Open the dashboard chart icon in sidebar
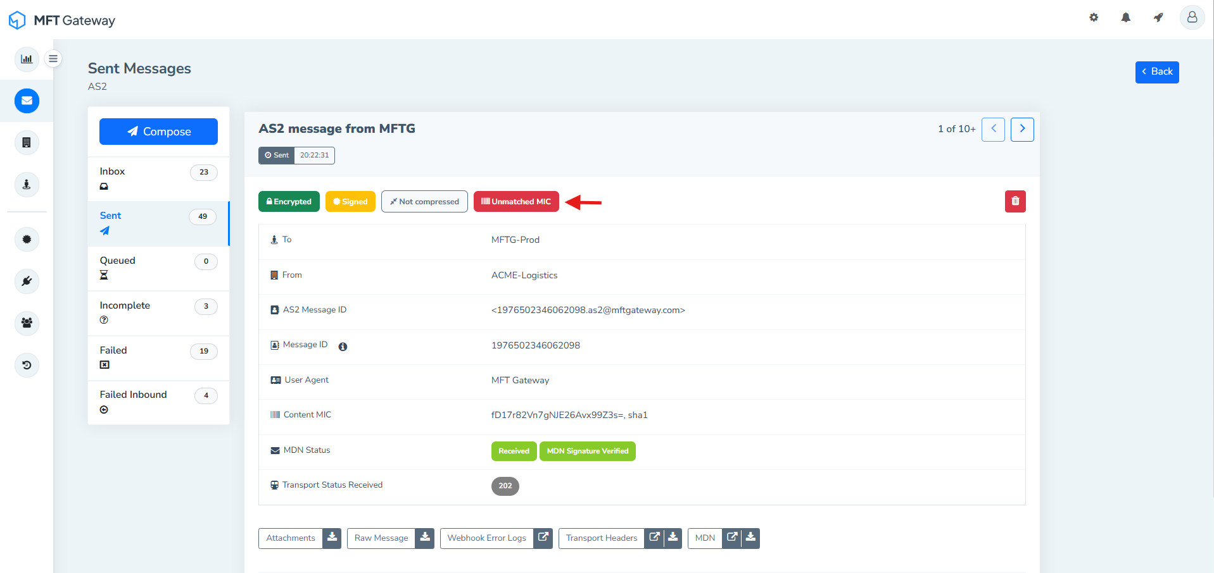 coord(27,59)
